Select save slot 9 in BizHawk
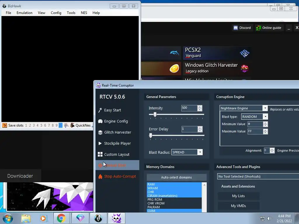299x224 pixels. pyautogui.click(x=56, y=125)
